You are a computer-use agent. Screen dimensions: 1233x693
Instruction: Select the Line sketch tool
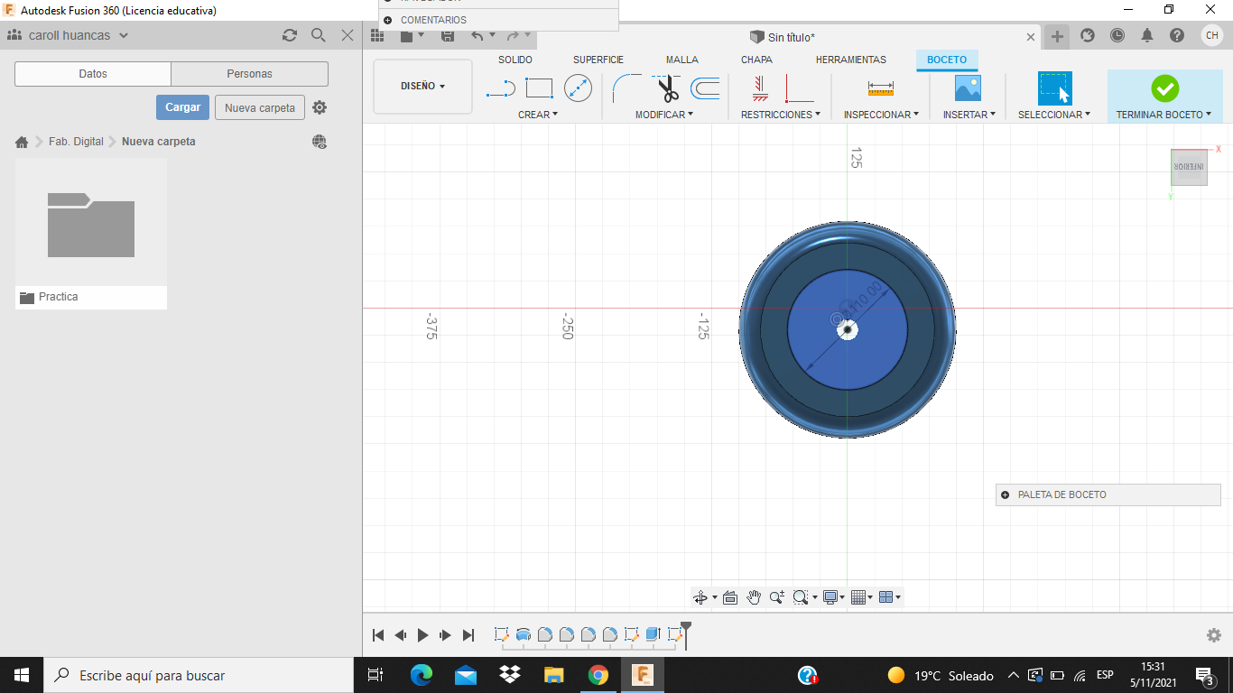pos(500,88)
